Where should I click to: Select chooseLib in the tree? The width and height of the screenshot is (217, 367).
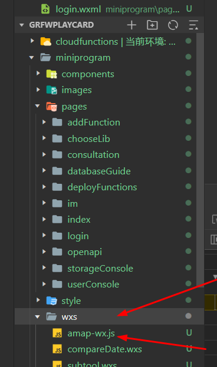pos(88,139)
